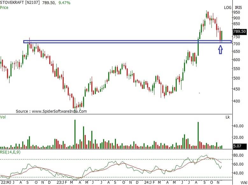The image size is (248, 185).
Task: Click the Price label under the ticker
Action: click(5, 7)
